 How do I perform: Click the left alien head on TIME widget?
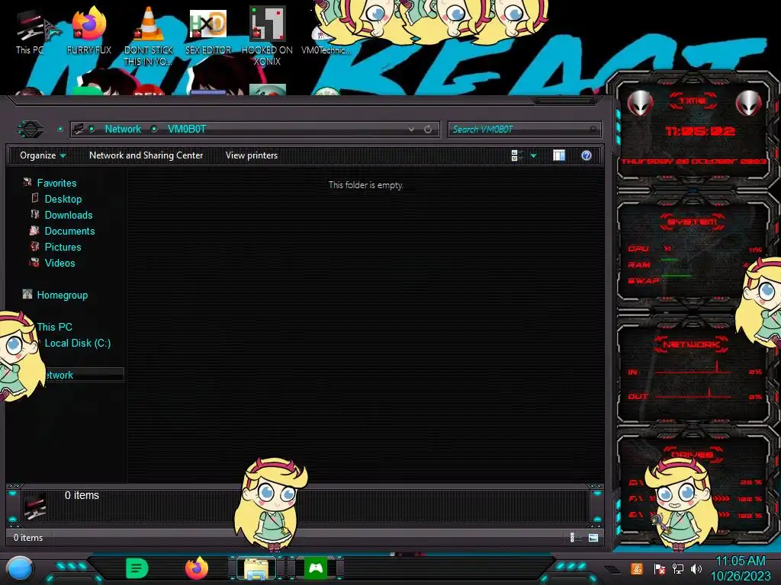[x=640, y=104]
